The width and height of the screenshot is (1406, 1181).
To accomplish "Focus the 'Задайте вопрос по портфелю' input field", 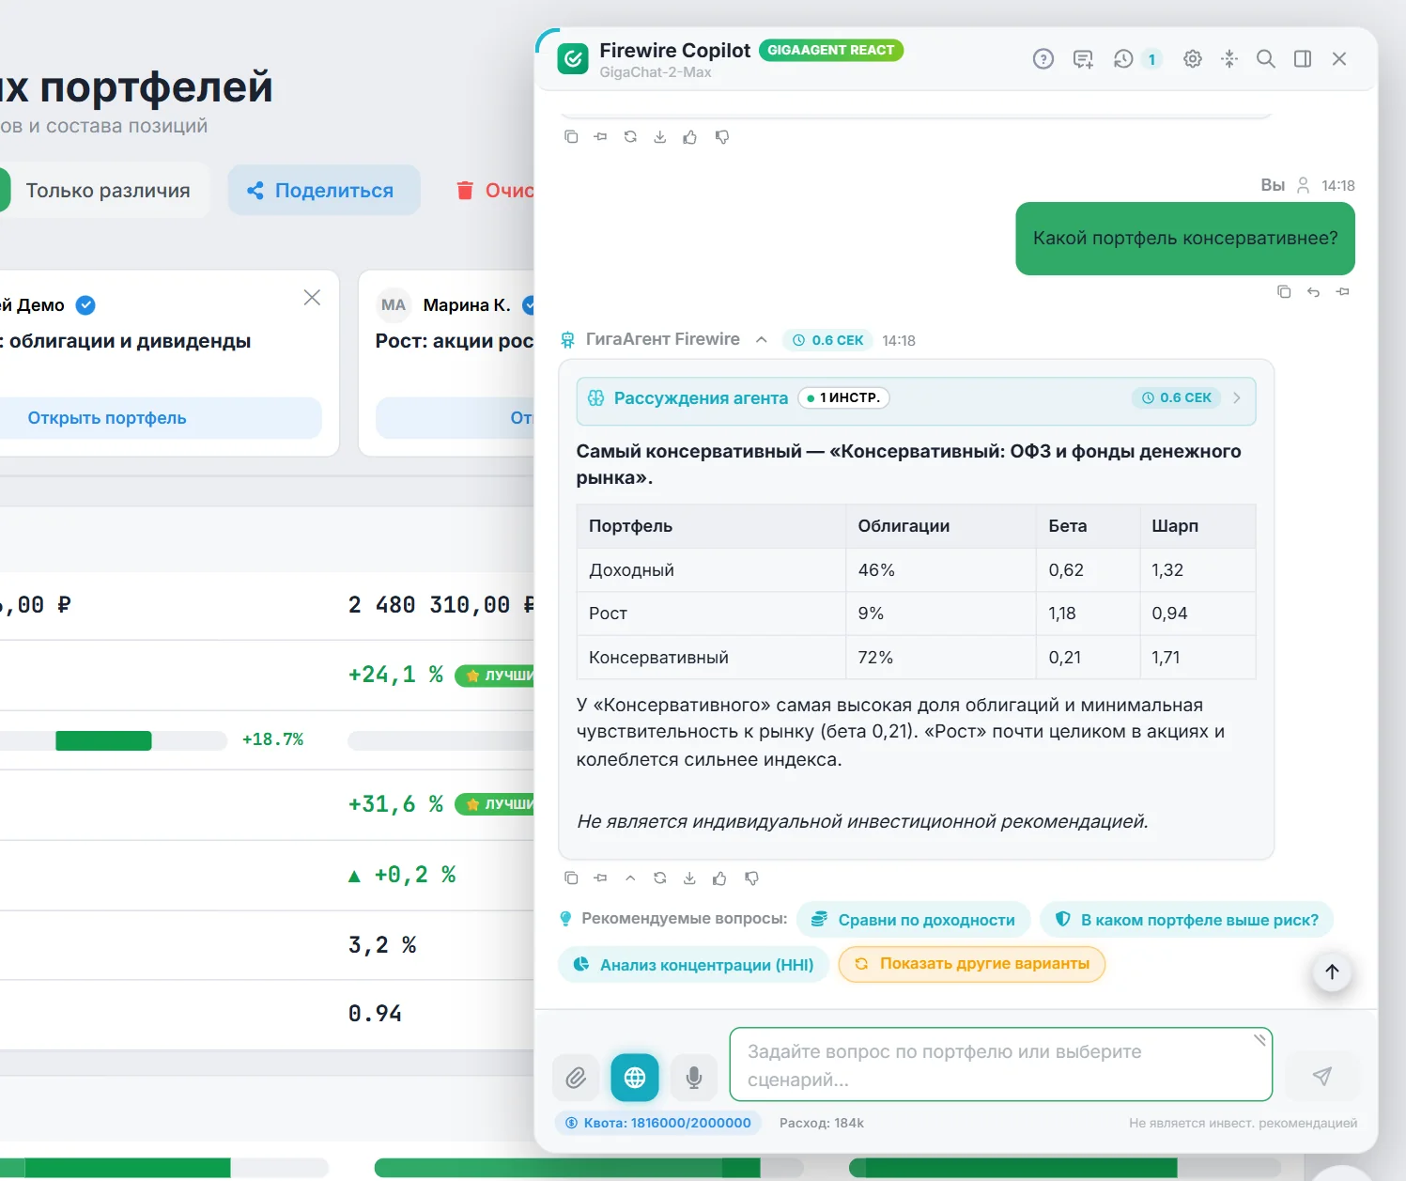I will pyautogui.click(x=1001, y=1064).
